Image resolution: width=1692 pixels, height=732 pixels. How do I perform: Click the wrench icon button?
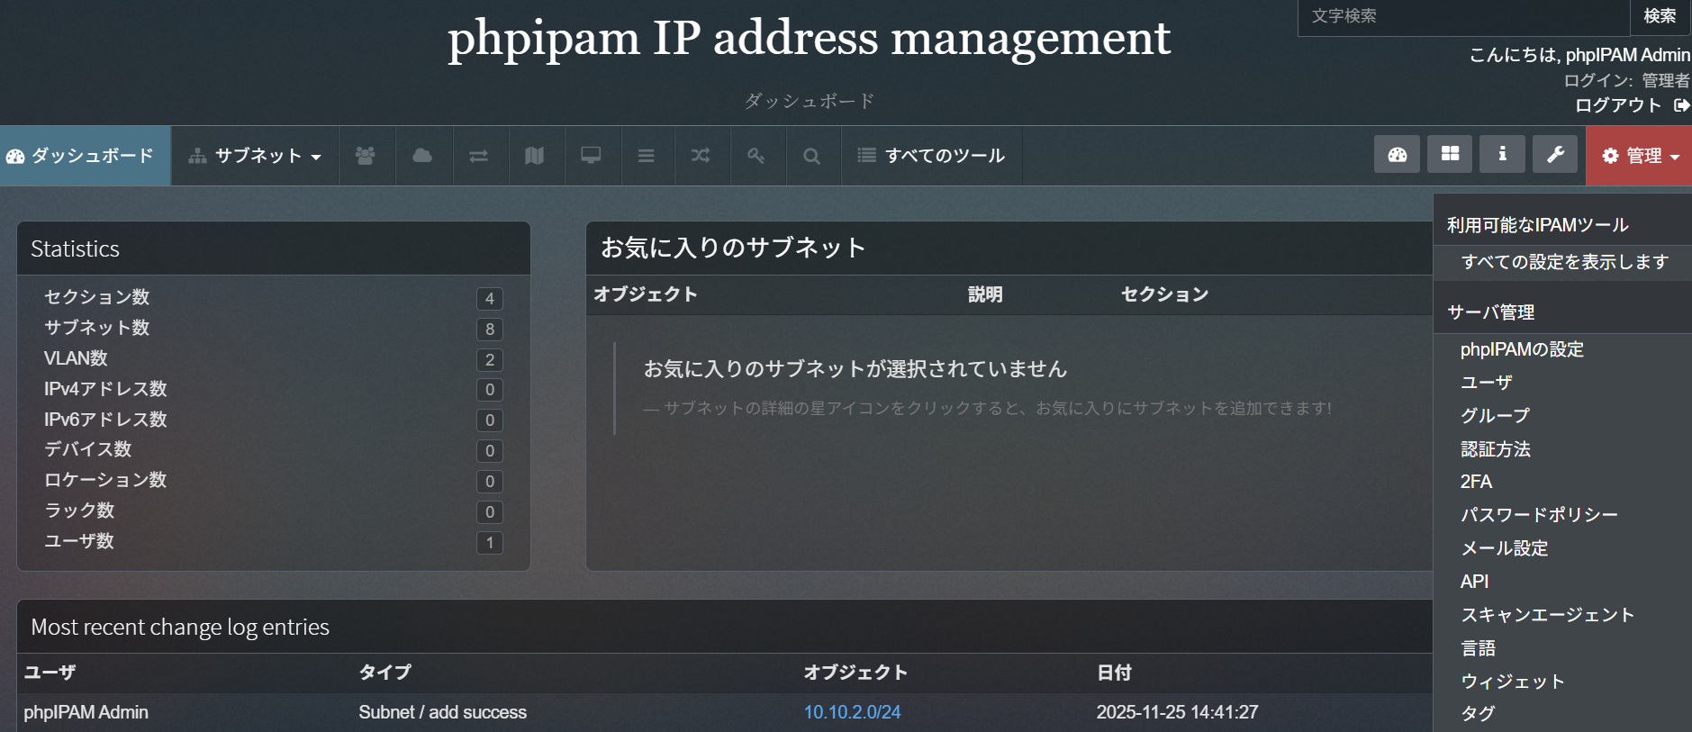click(x=1555, y=154)
